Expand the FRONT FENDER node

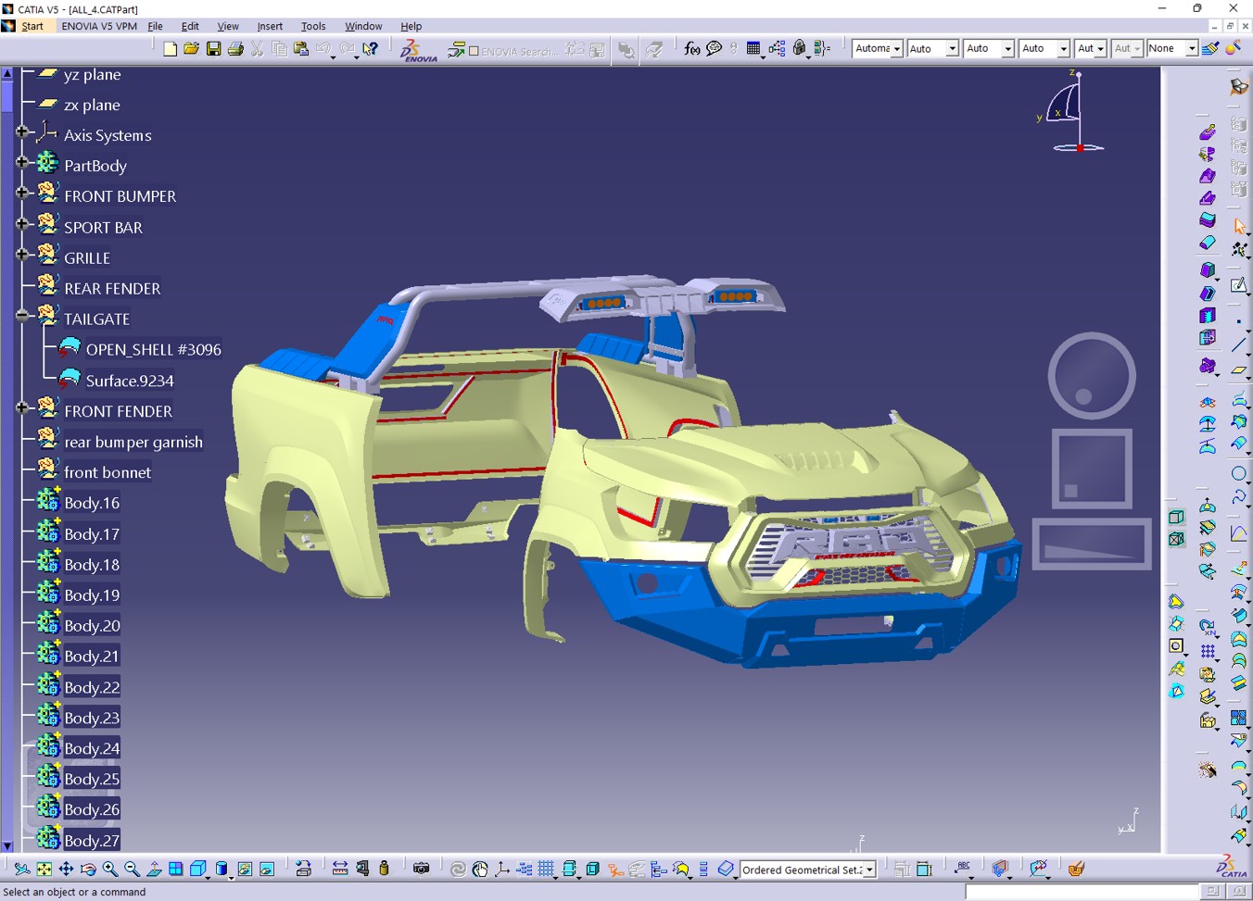22,407
